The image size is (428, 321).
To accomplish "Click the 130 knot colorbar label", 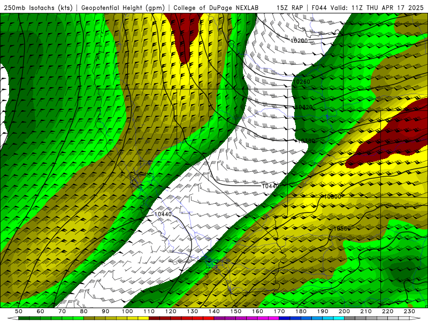I will click(x=193, y=311).
